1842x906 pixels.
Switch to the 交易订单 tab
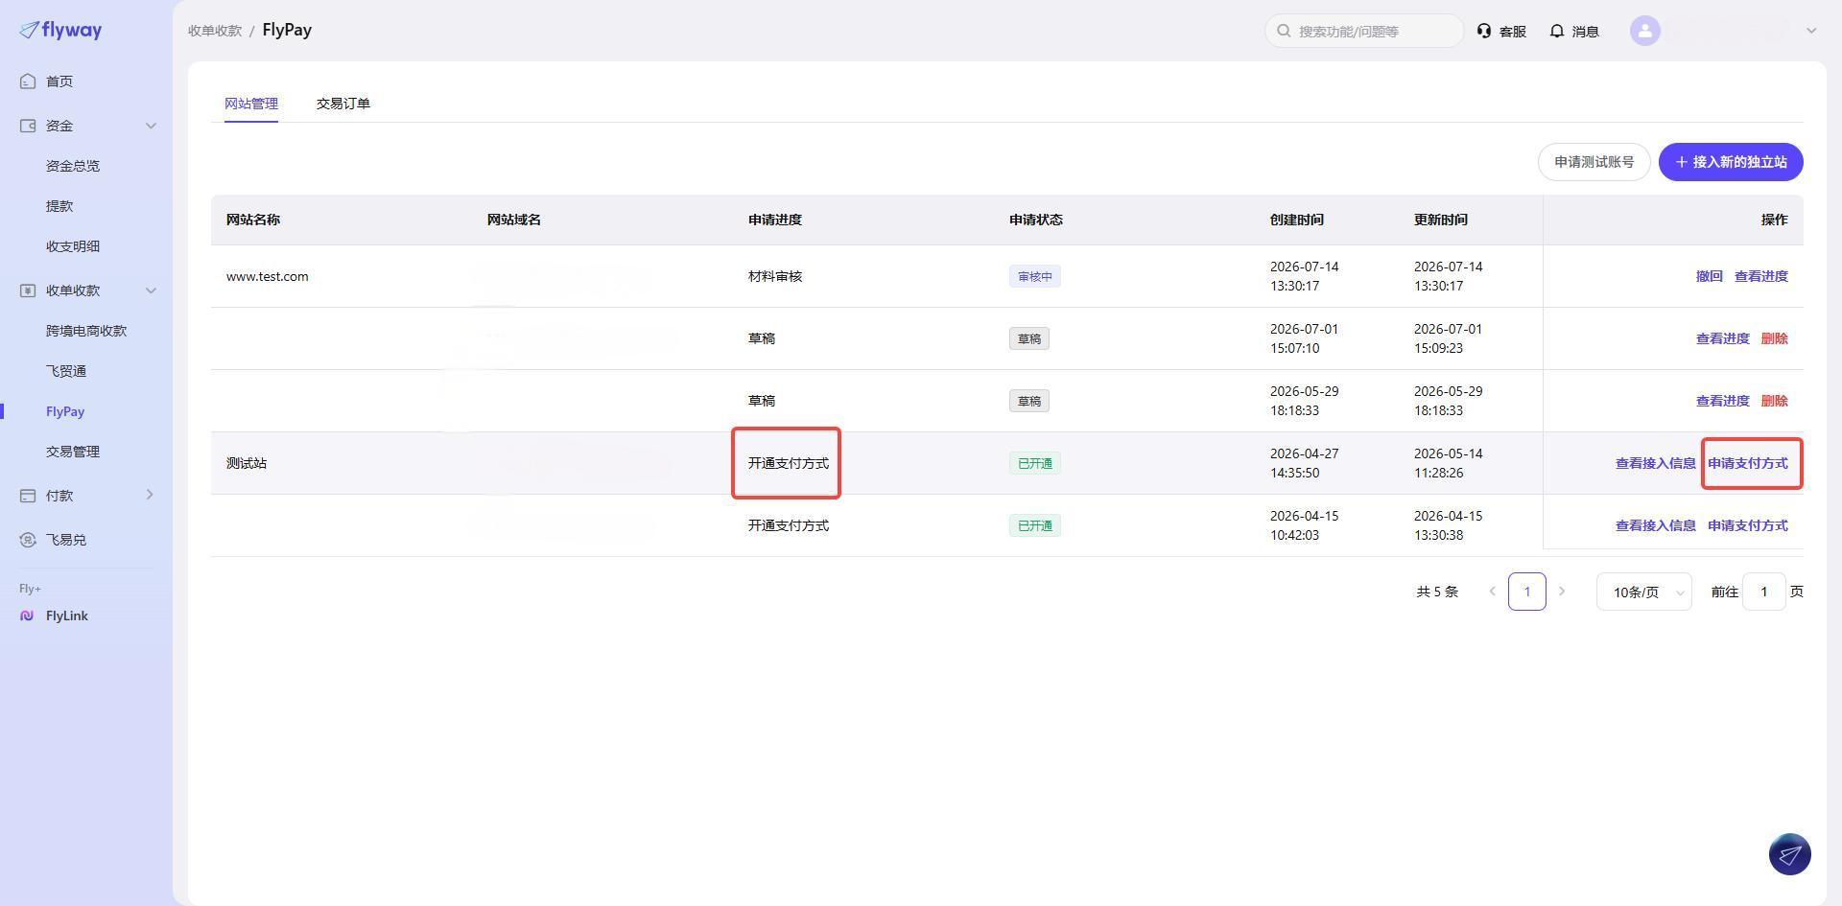tap(343, 104)
